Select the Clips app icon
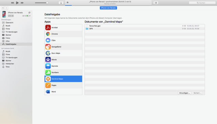The width and height of the screenshot is (217, 124). (48, 40)
